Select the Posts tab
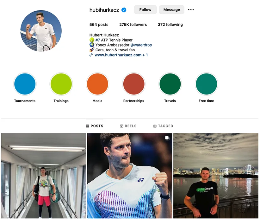260x219 pixels. [95, 126]
